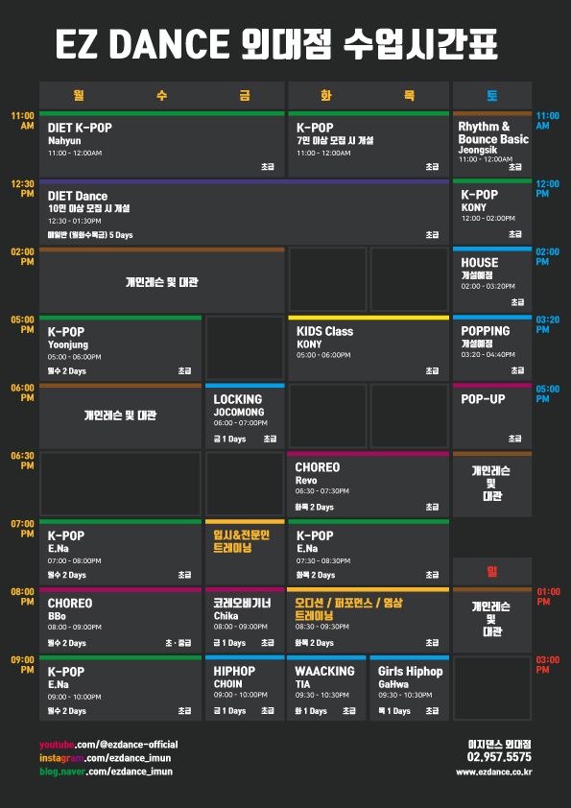Click the CHOREO BBo class block
Image resolution: width=571 pixels, height=808 pixels.
(x=121, y=621)
